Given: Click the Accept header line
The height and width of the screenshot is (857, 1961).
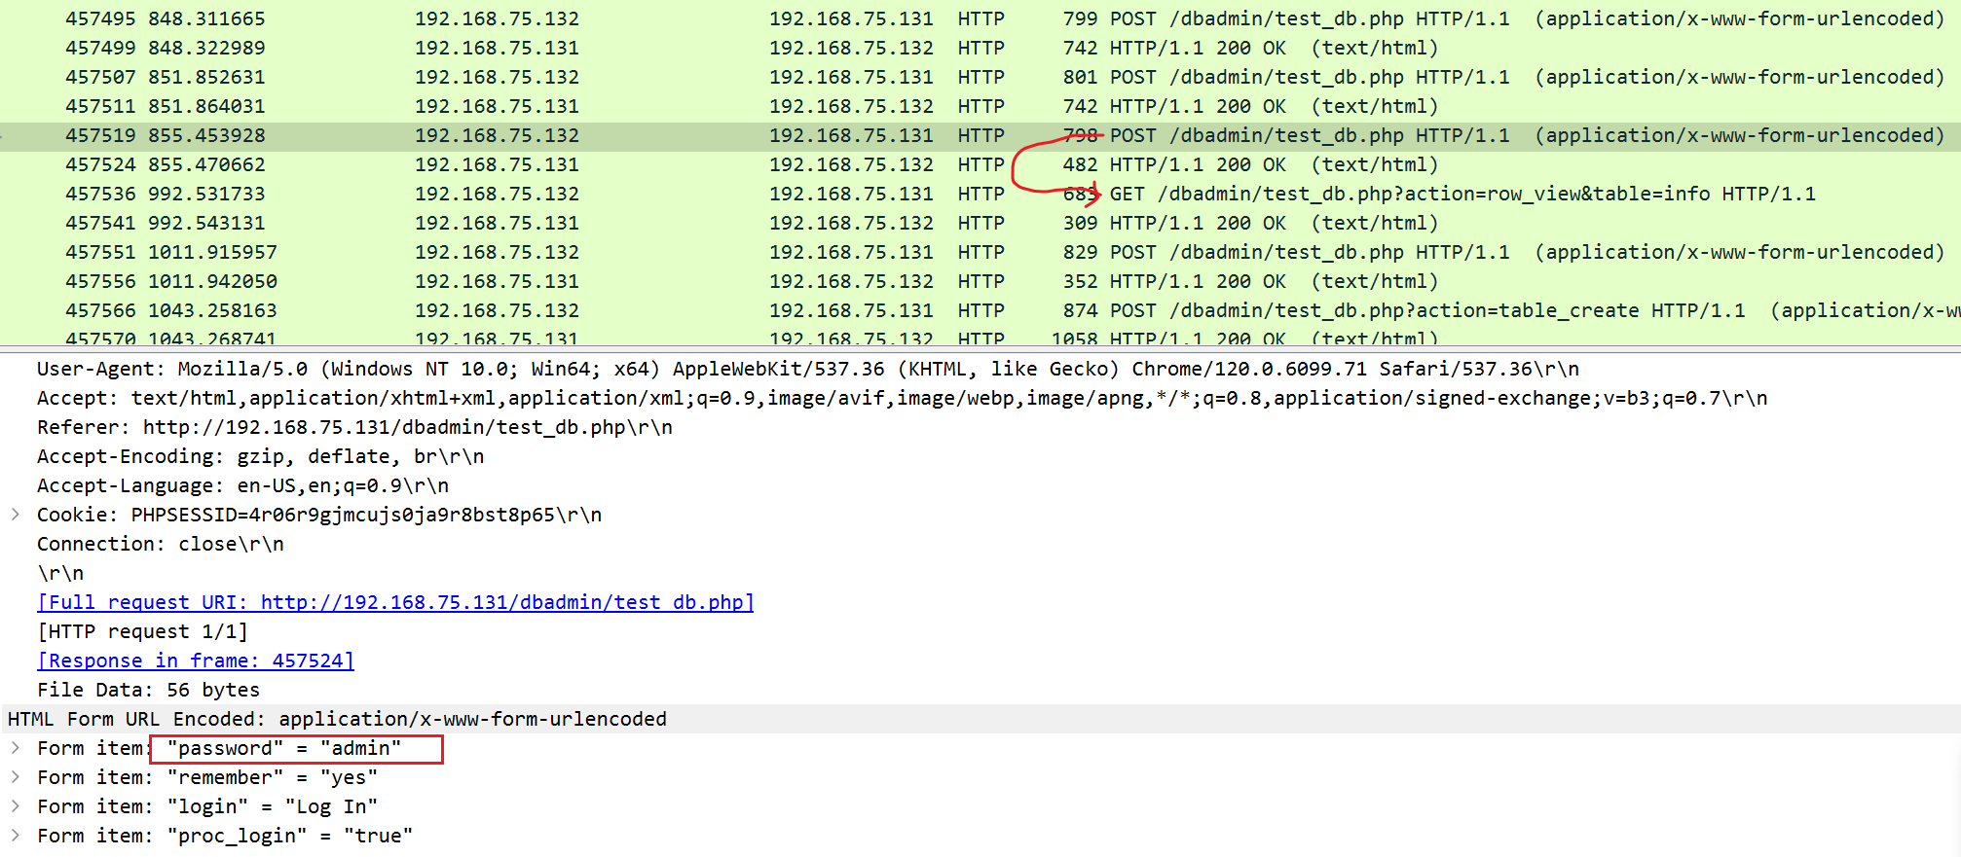Looking at the screenshot, I should [x=903, y=398].
